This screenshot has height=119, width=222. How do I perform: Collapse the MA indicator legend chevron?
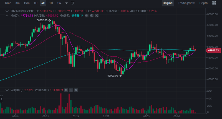(x=7, y=15)
